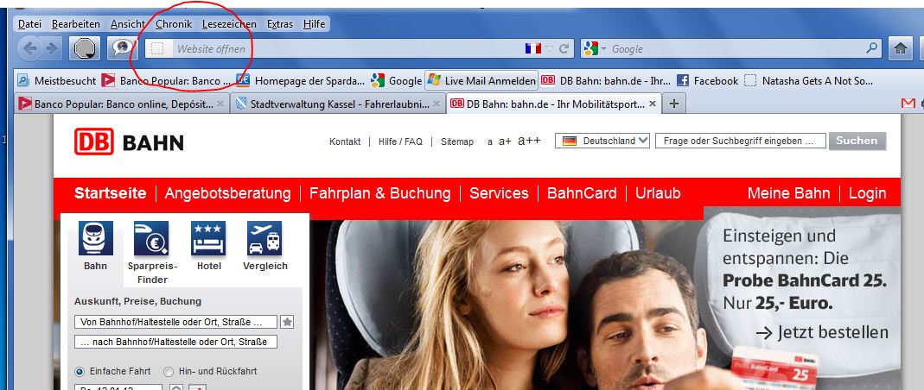Click the magnifying glass in Google search box
924x390 pixels.
click(x=871, y=48)
